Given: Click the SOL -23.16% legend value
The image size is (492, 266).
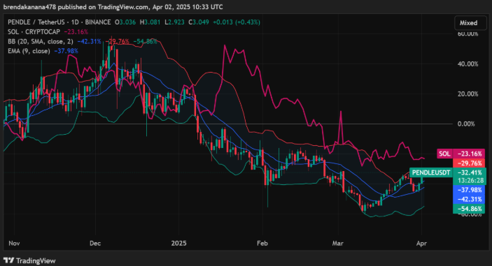Looking at the screenshot, I should coord(76,32).
